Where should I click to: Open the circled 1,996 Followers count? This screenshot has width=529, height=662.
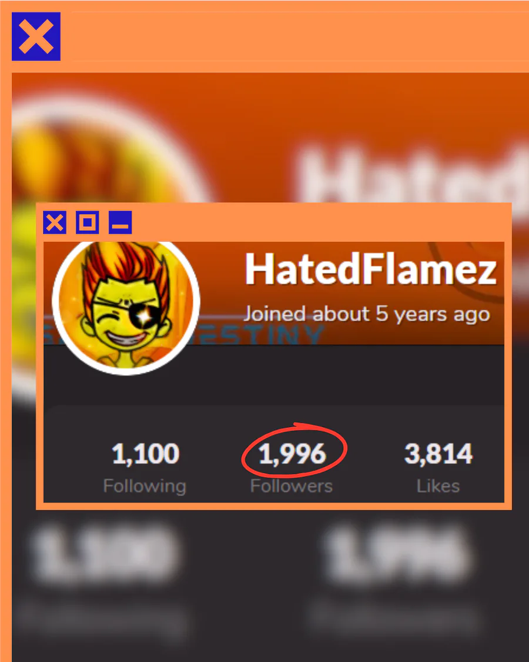tap(292, 454)
